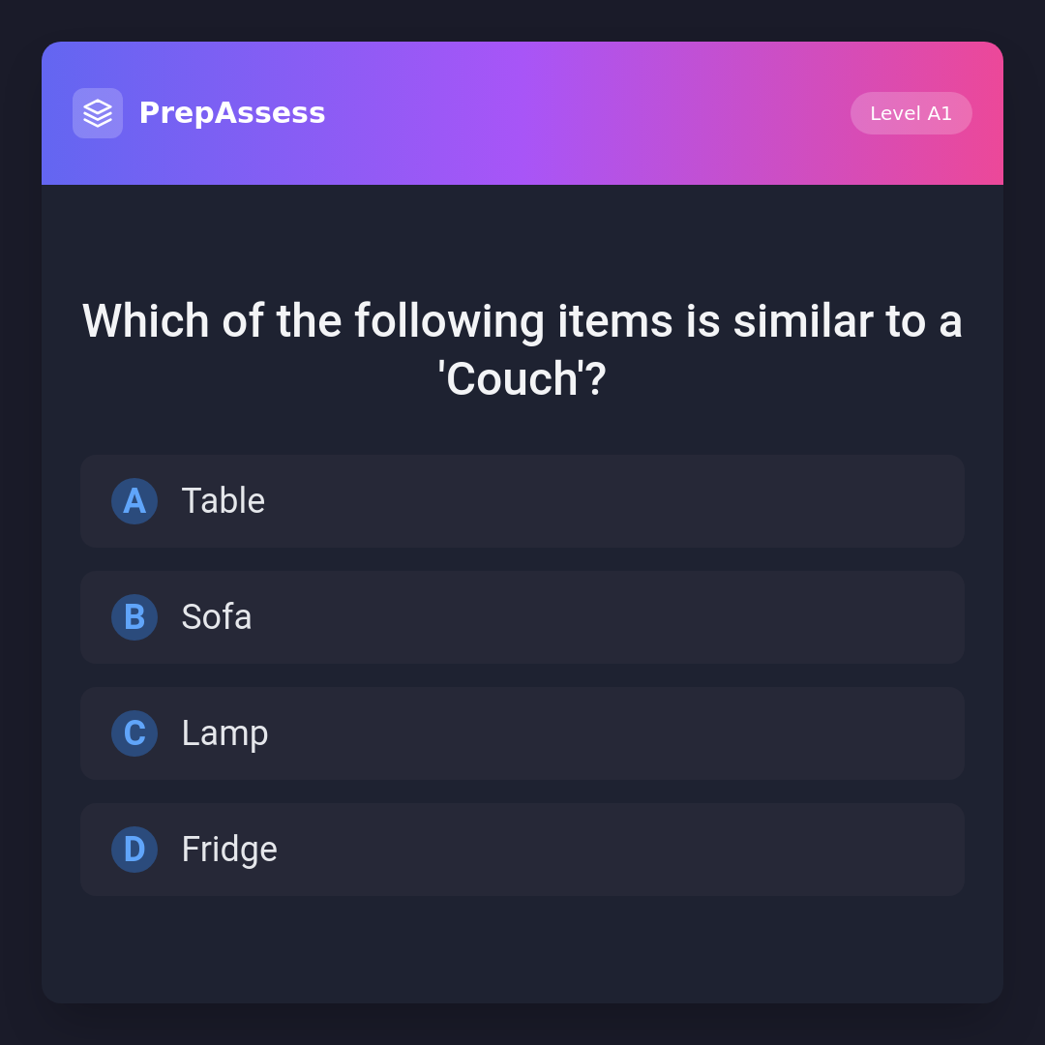Choose Sofa as the answer
The width and height of the screenshot is (1045, 1045).
(522, 617)
